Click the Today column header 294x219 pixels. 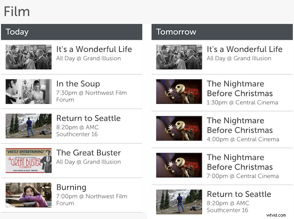(71, 32)
